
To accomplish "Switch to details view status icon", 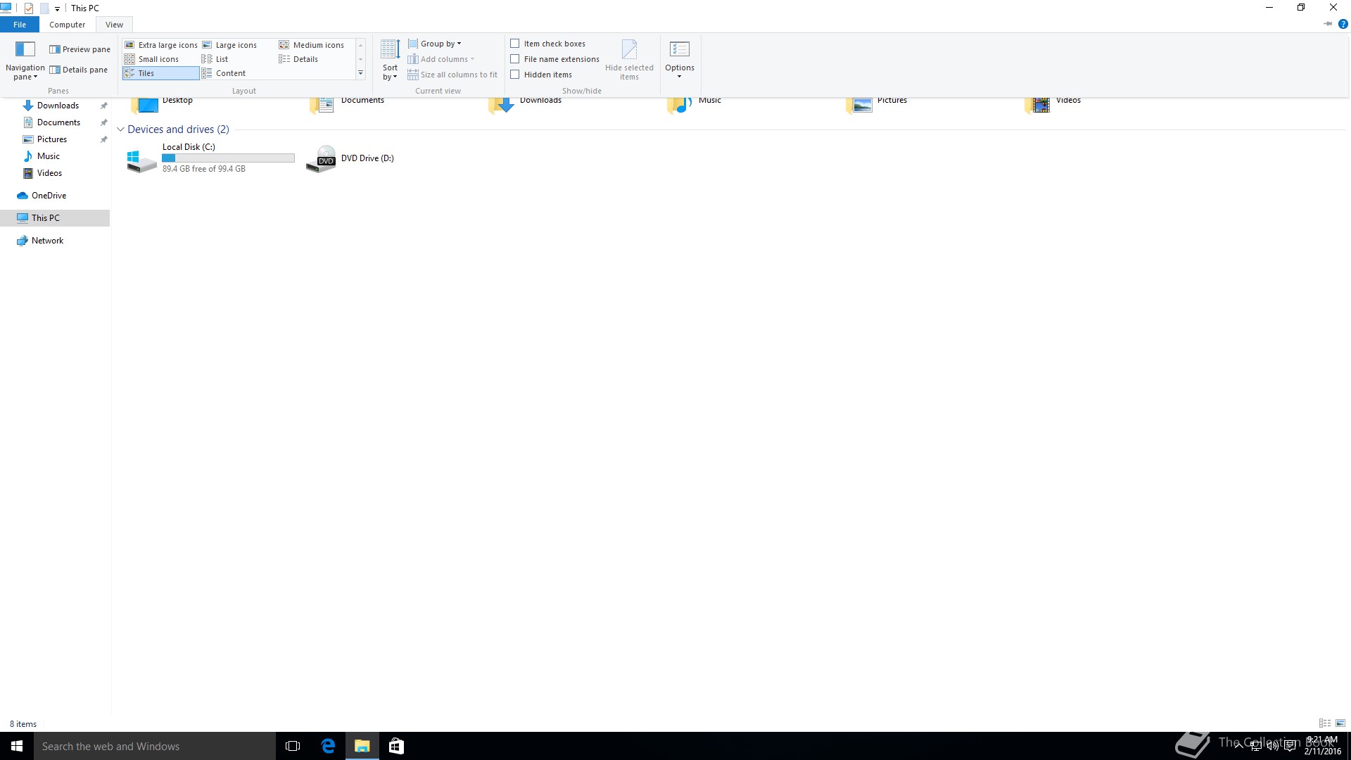I will 1325,723.
